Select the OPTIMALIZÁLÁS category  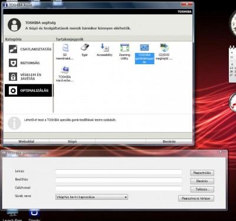(x=28, y=90)
